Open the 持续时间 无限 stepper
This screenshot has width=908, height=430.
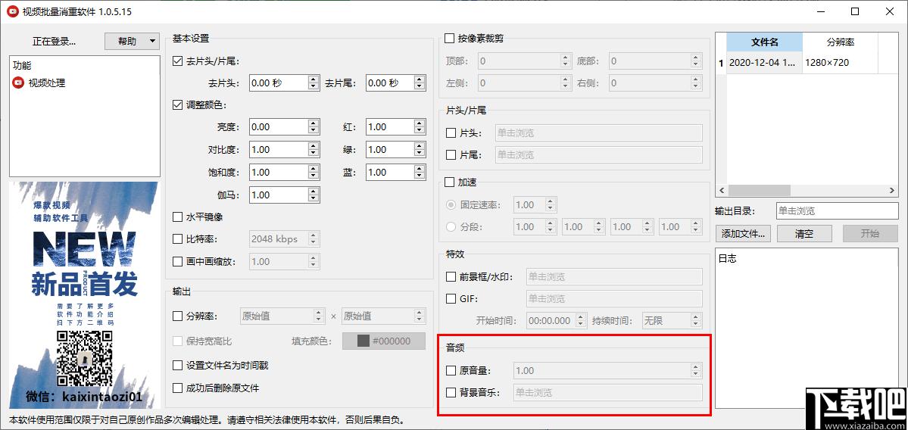click(695, 321)
